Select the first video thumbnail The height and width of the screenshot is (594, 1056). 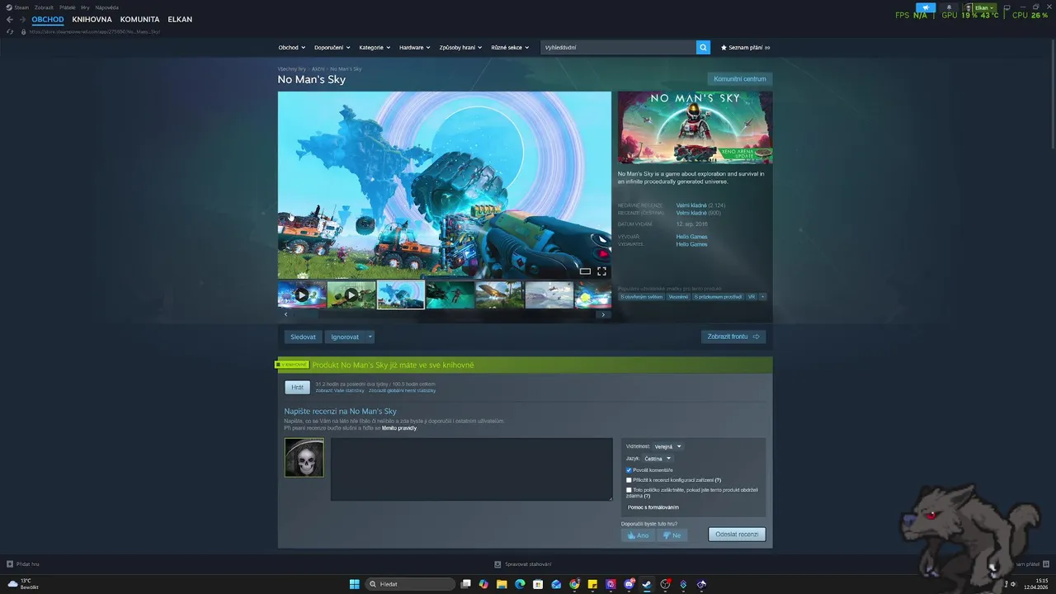tap(302, 295)
